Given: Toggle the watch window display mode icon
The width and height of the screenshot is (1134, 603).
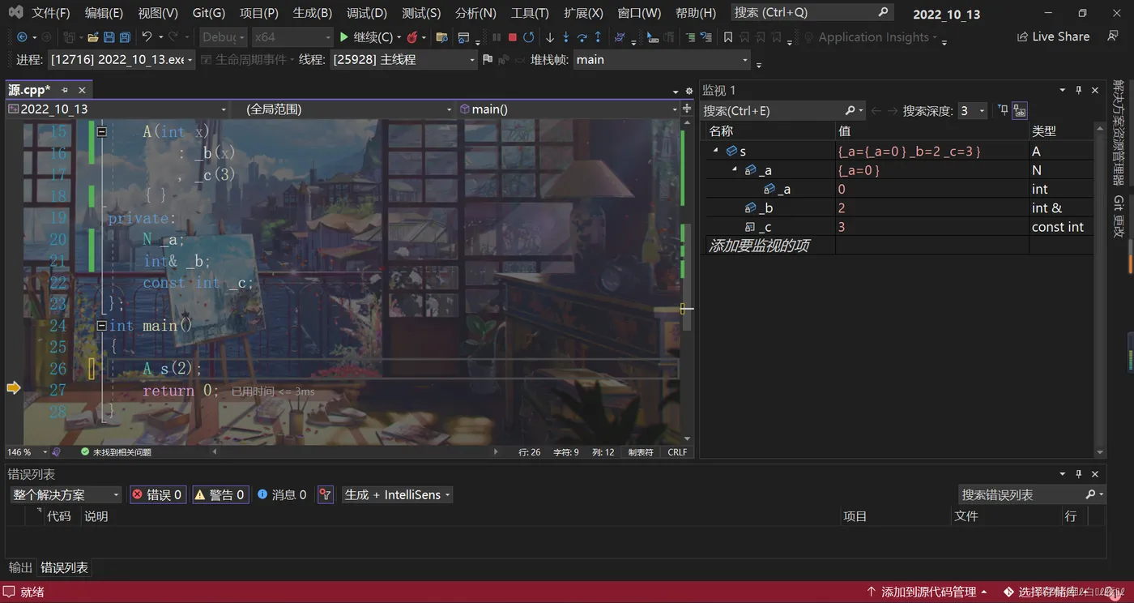Looking at the screenshot, I should (1020, 111).
